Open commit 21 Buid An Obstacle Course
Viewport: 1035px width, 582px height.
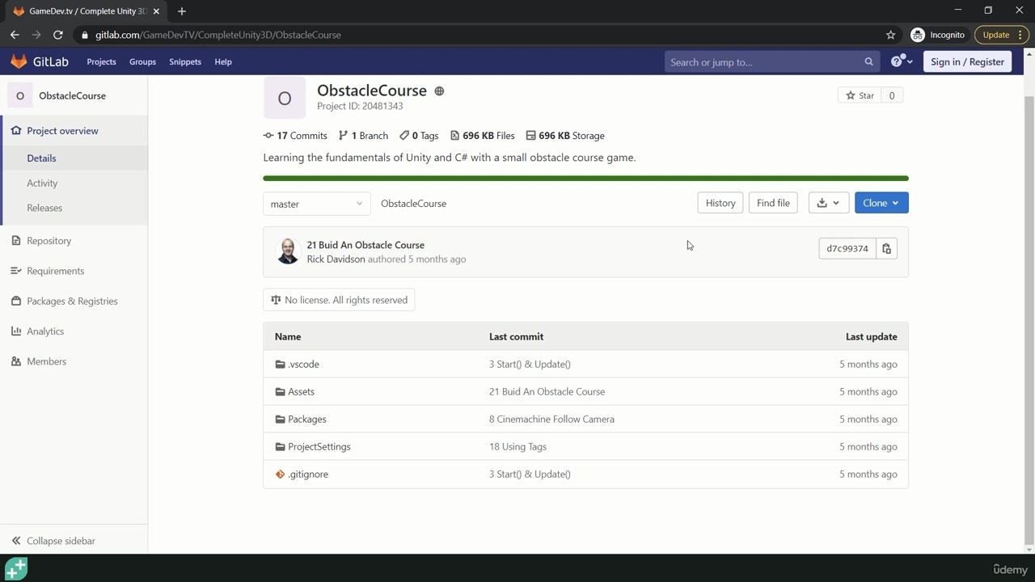point(365,245)
